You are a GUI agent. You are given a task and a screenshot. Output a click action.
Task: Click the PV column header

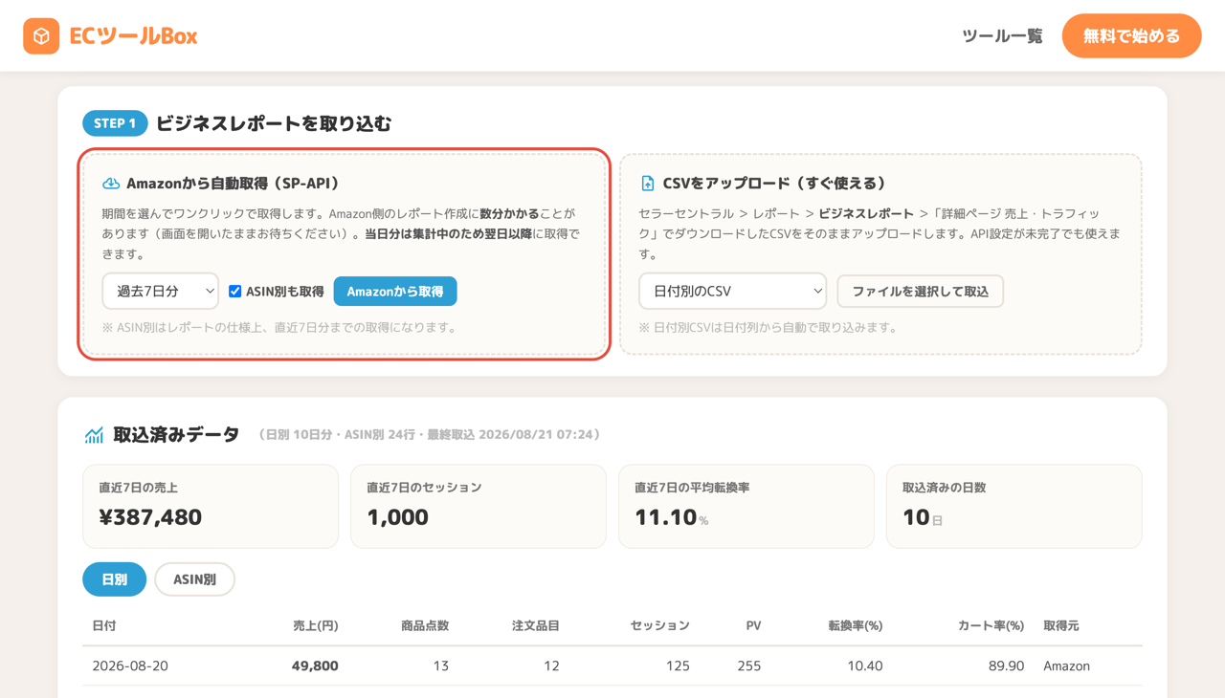753,625
